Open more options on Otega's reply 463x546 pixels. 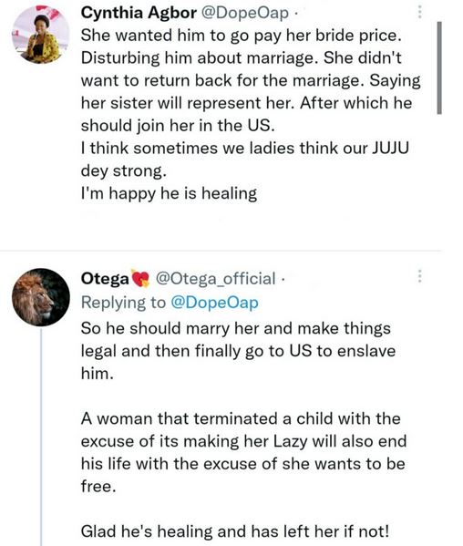[420, 276]
